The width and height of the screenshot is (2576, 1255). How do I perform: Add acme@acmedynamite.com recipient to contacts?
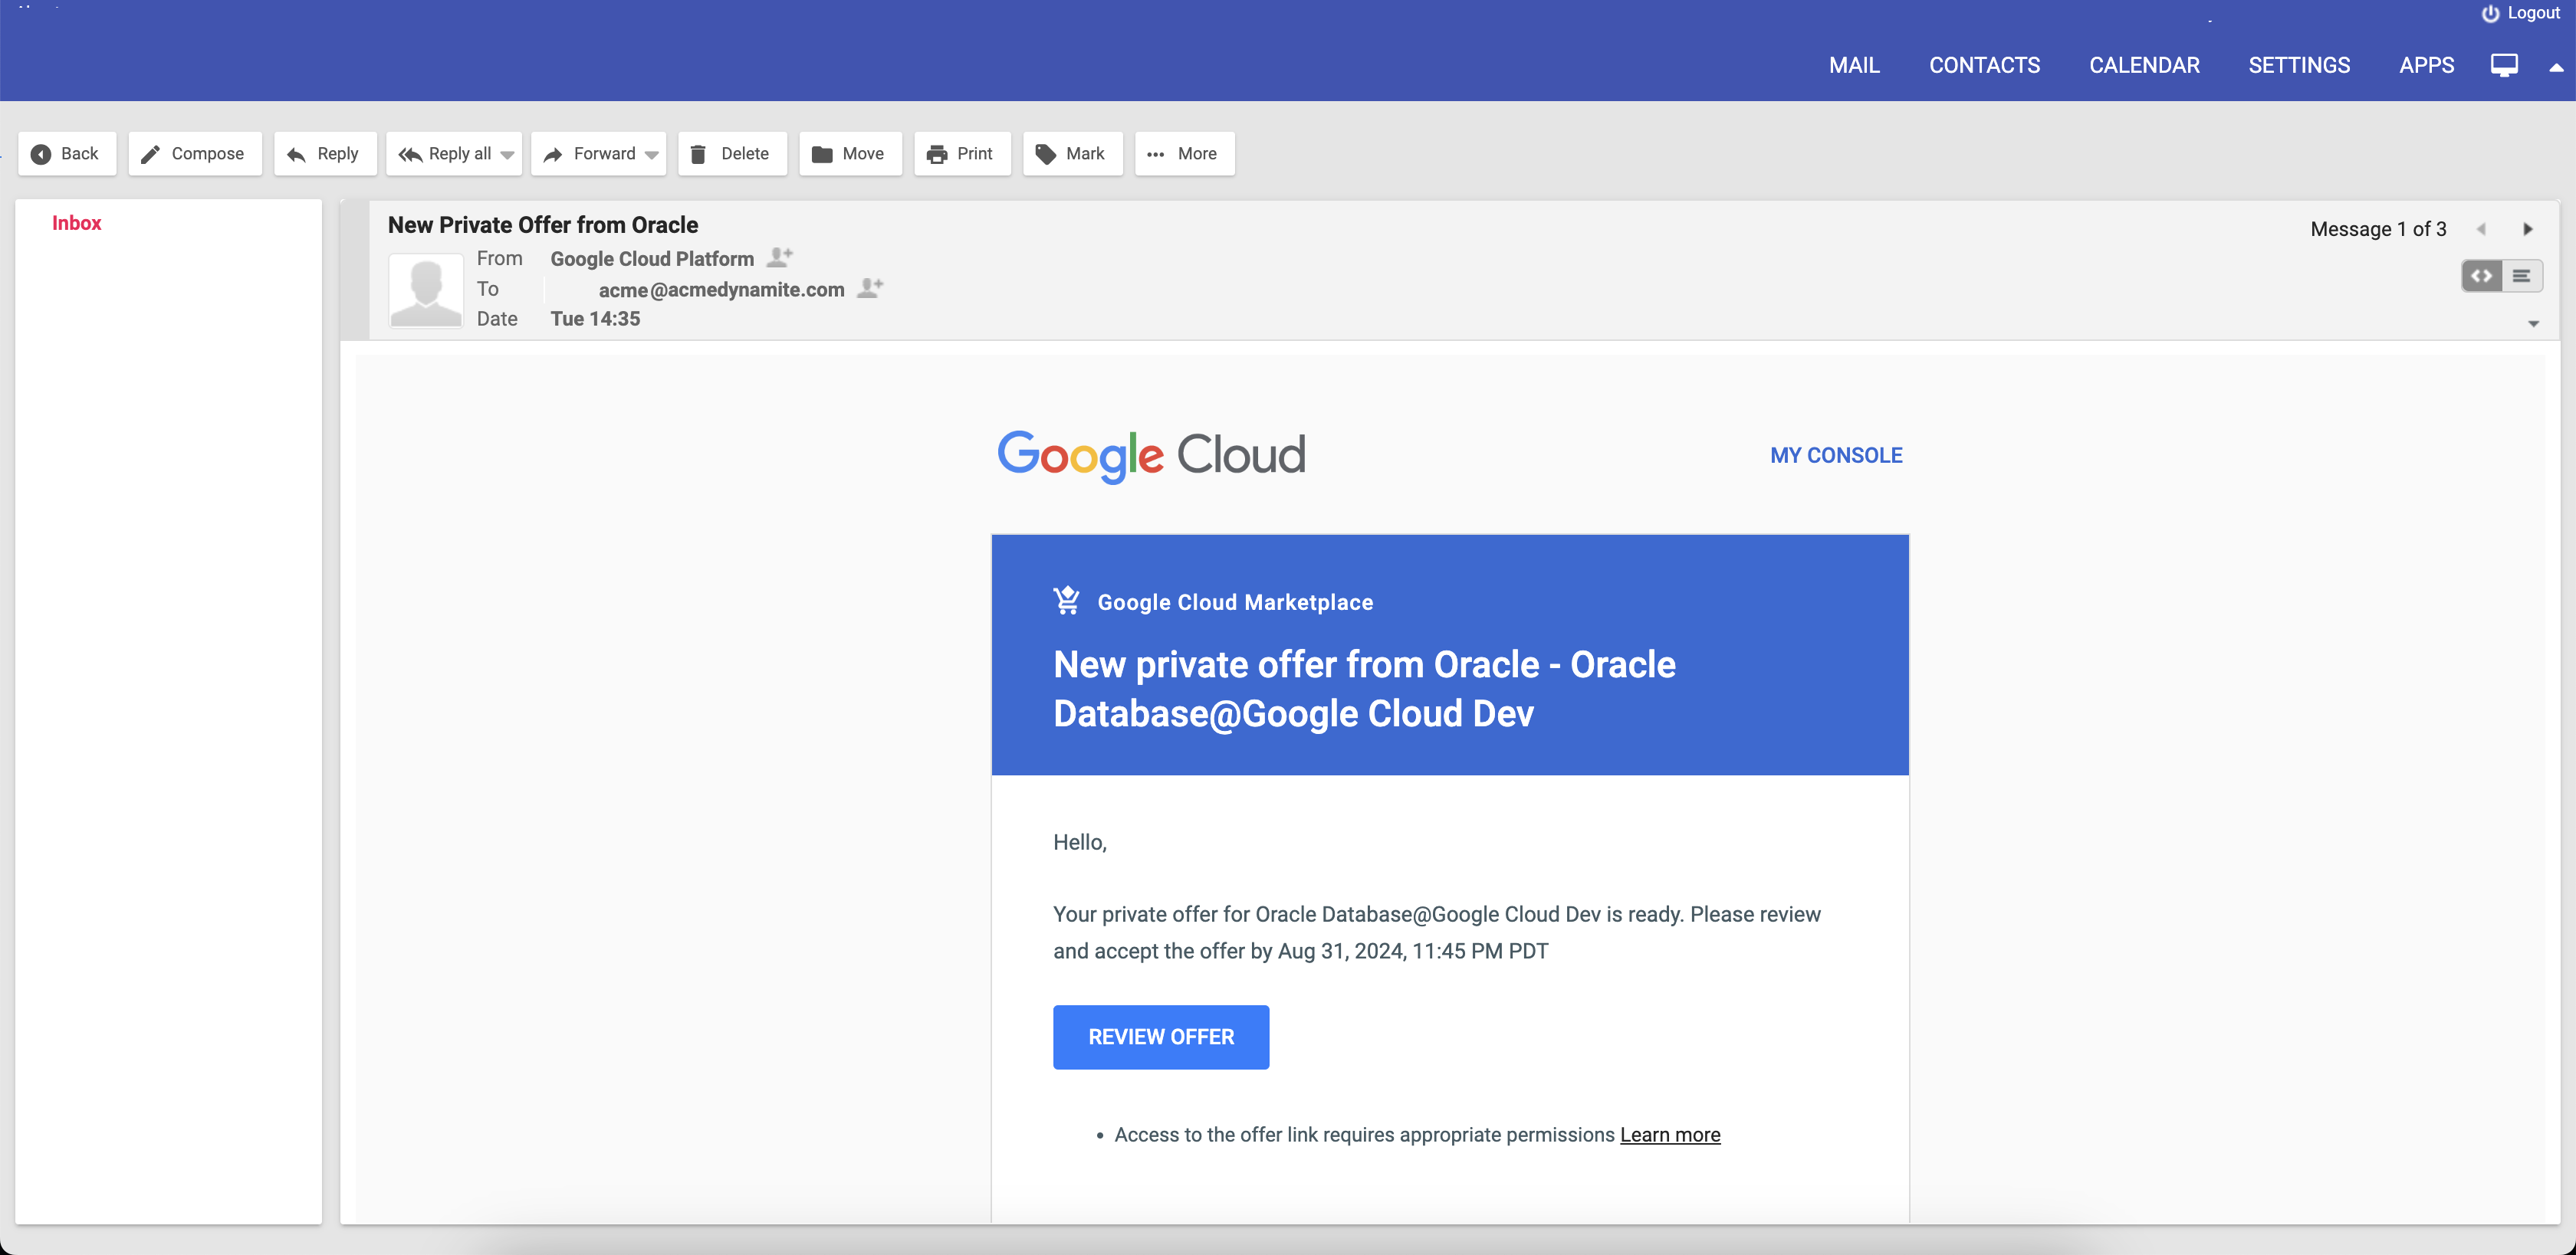(x=869, y=288)
